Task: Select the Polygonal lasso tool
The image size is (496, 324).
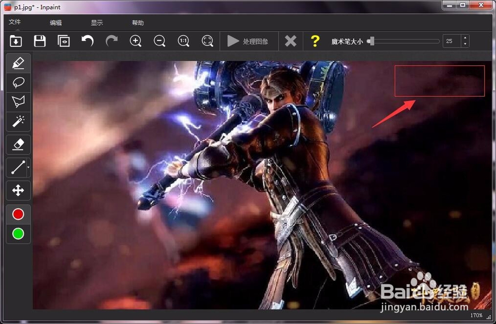Action: 18,102
